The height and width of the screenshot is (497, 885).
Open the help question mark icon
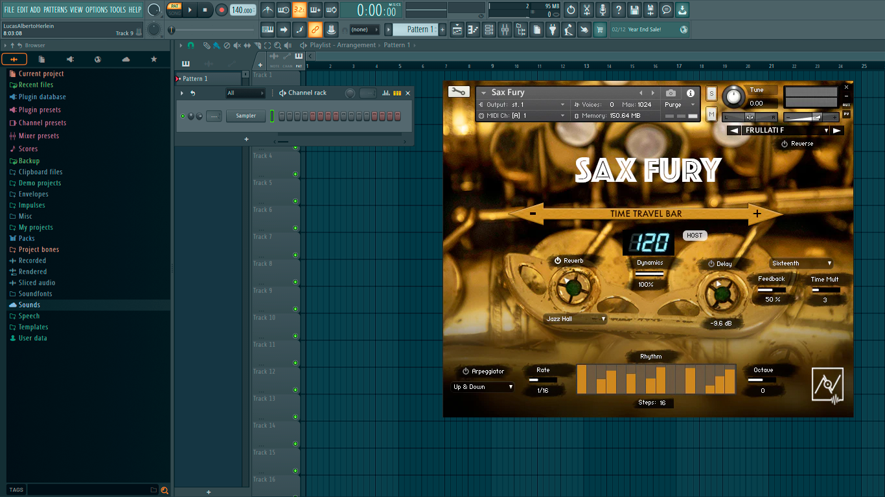coord(619,10)
